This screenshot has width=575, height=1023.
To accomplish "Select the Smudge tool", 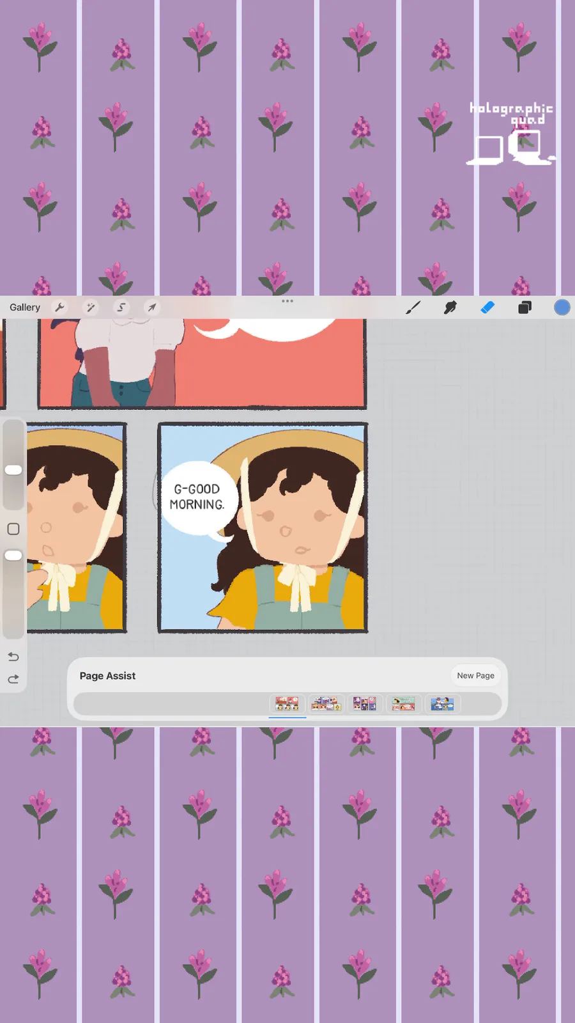I will tap(450, 308).
